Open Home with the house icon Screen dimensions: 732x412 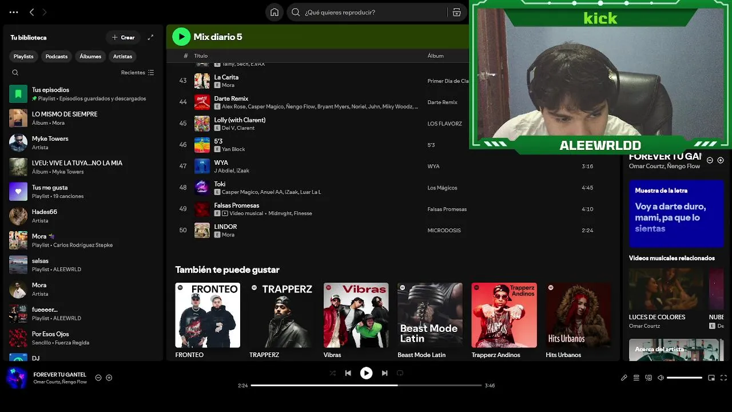point(274,12)
